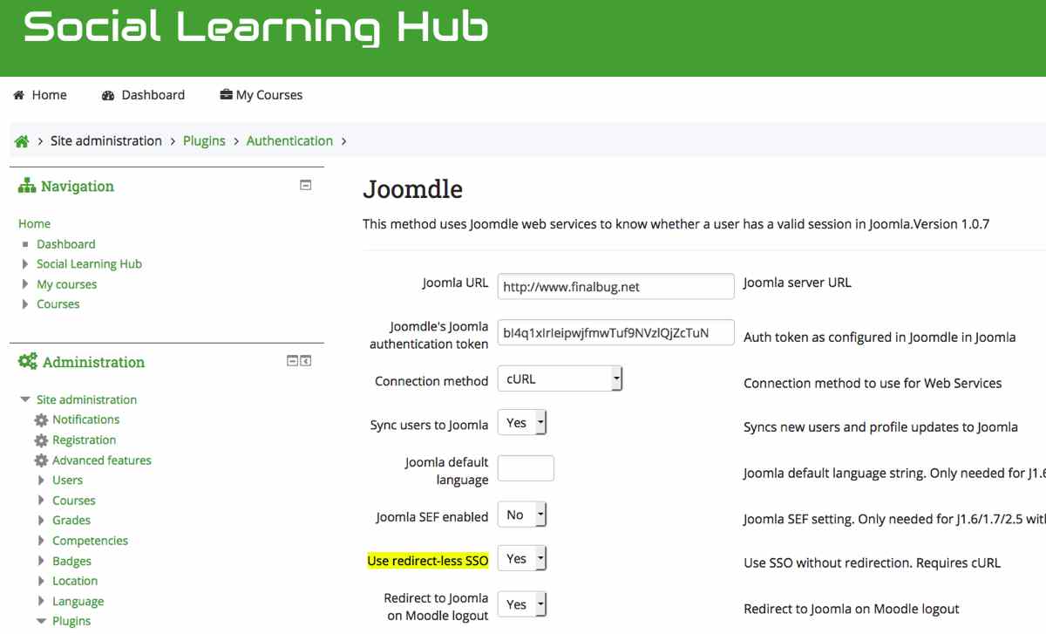This screenshot has width=1046, height=634.
Task: Click the Joomla URL text field
Action: point(615,286)
